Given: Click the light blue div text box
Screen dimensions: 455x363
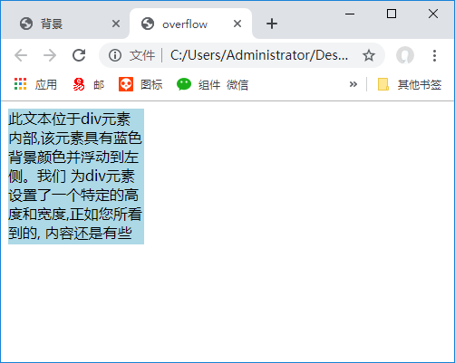Looking at the screenshot, I should click(76, 177).
